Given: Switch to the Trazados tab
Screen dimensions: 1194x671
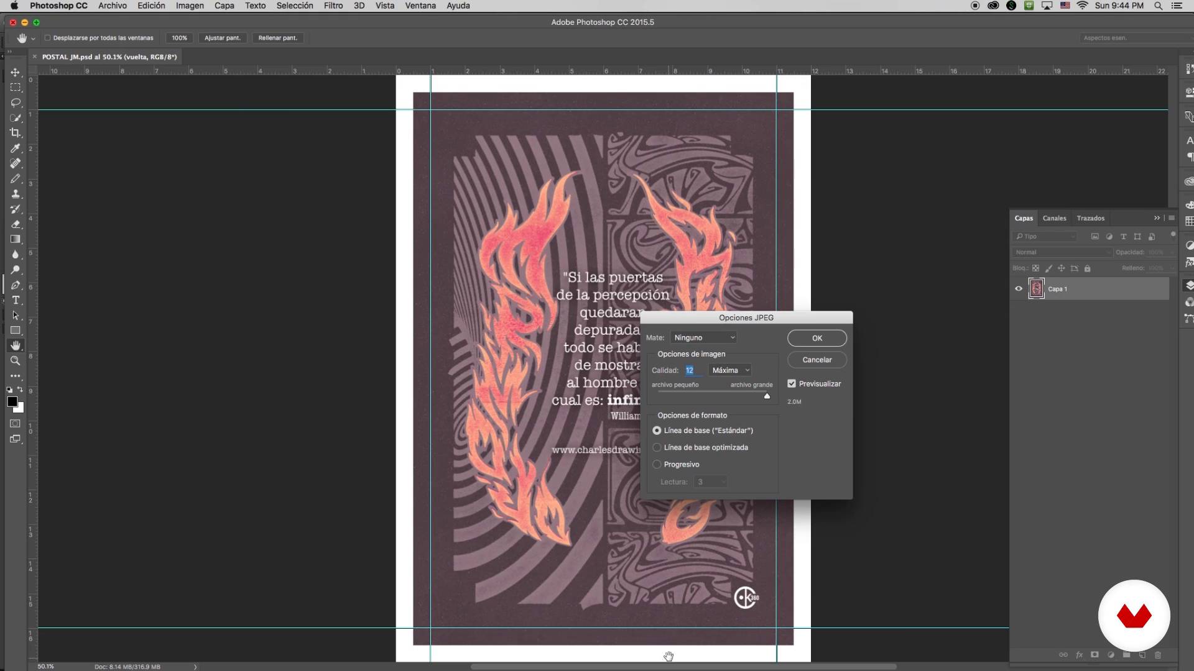Looking at the screenshot, I should click(x=1091, y=218).
